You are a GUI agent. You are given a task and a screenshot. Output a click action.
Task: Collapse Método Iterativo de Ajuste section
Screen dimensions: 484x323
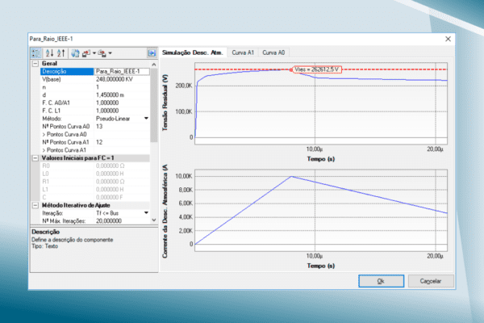[x=35, y=206]
